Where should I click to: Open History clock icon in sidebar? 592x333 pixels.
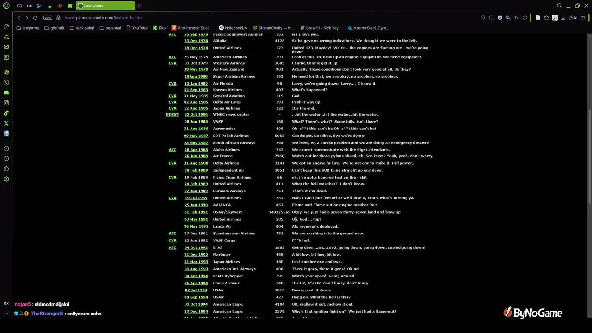tap(6, 159)
